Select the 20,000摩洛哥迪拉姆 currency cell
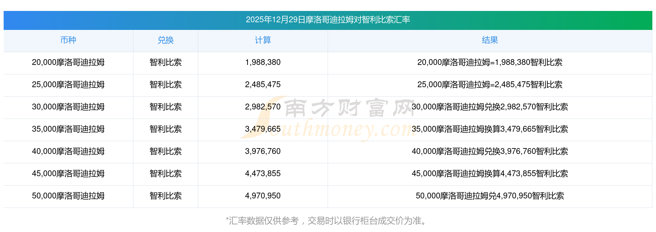Image resolution: width=656 pixels, height=232 pixels. click(68, 62)
